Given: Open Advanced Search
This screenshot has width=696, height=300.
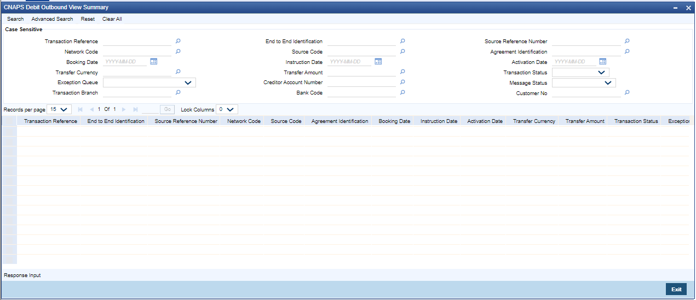Looking at the screenshot, I should (x=52, y=19).
